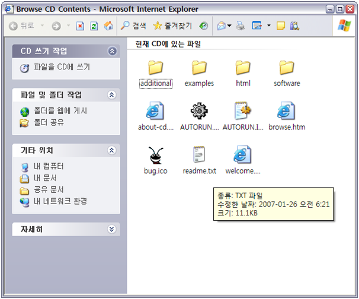The height and width of the screenshot is (299, 359).
Task: Click 파일을 CD에 쓰기 link
Action: click(62, 67)
